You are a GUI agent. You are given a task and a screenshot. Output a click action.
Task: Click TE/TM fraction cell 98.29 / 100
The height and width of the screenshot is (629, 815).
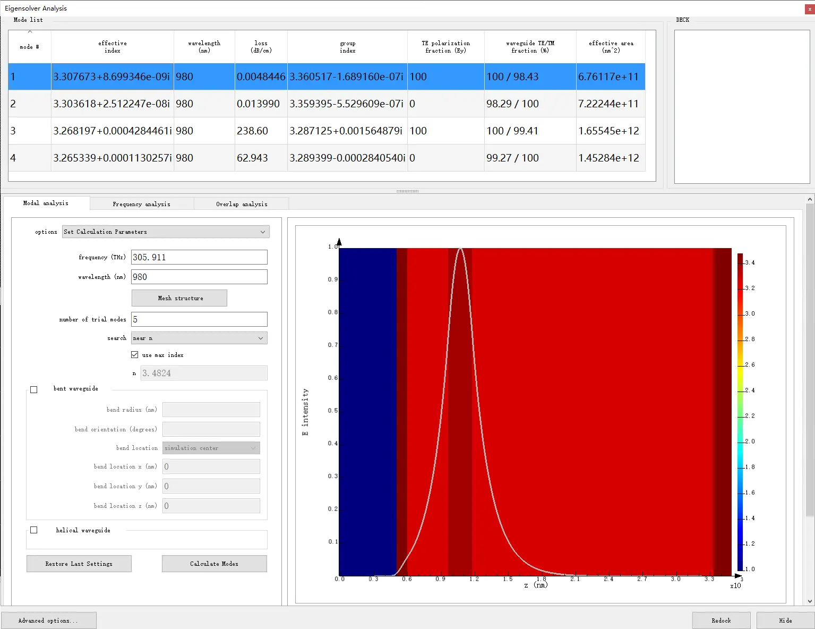click(x=530, y=104)
